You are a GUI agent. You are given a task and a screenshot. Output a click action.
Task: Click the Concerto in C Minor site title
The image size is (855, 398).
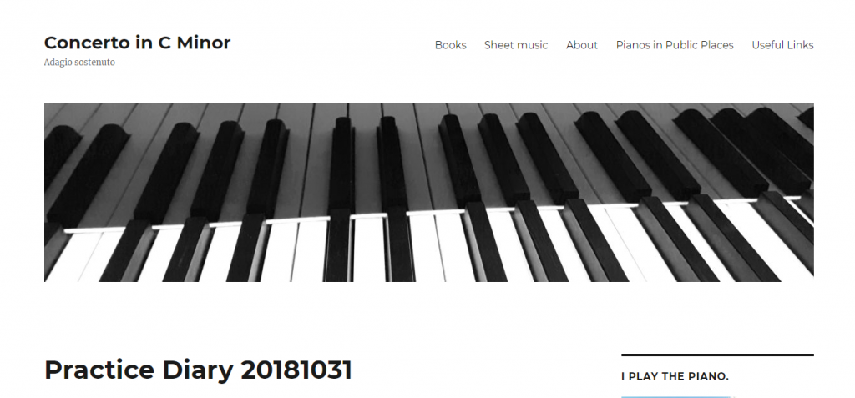pos(138,43)
